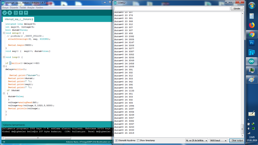This screenshot has height=145, width=258.
Task: Open the 9600 baud rate dropdown
Action: [218, 141]
